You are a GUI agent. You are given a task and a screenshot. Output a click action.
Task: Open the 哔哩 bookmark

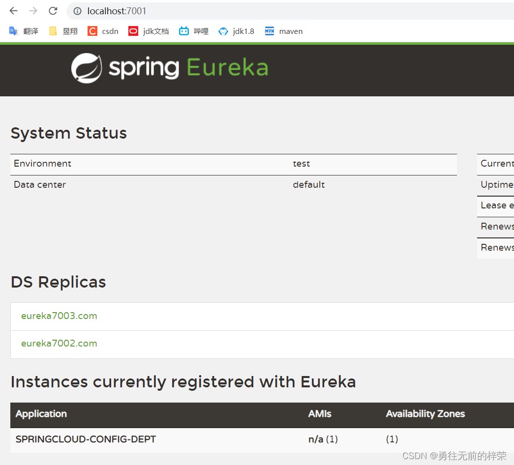click(194, 31)
